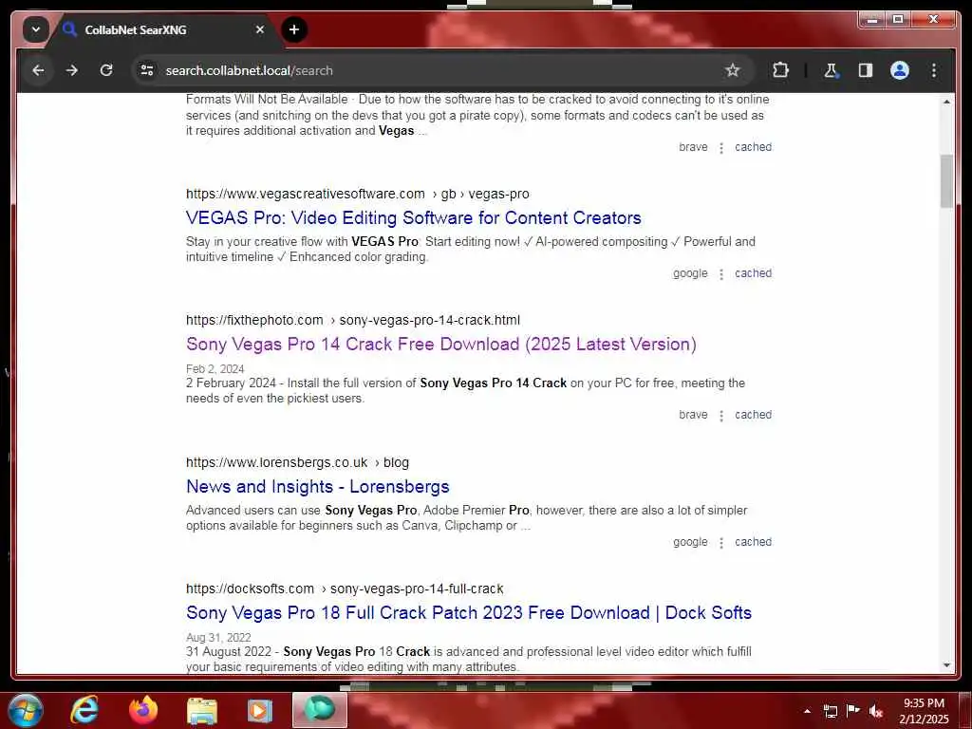Viewport: 972px width, 729px height.
Task: Open the network tray icon
Action: pyautogui.click(x=830, y=711)
